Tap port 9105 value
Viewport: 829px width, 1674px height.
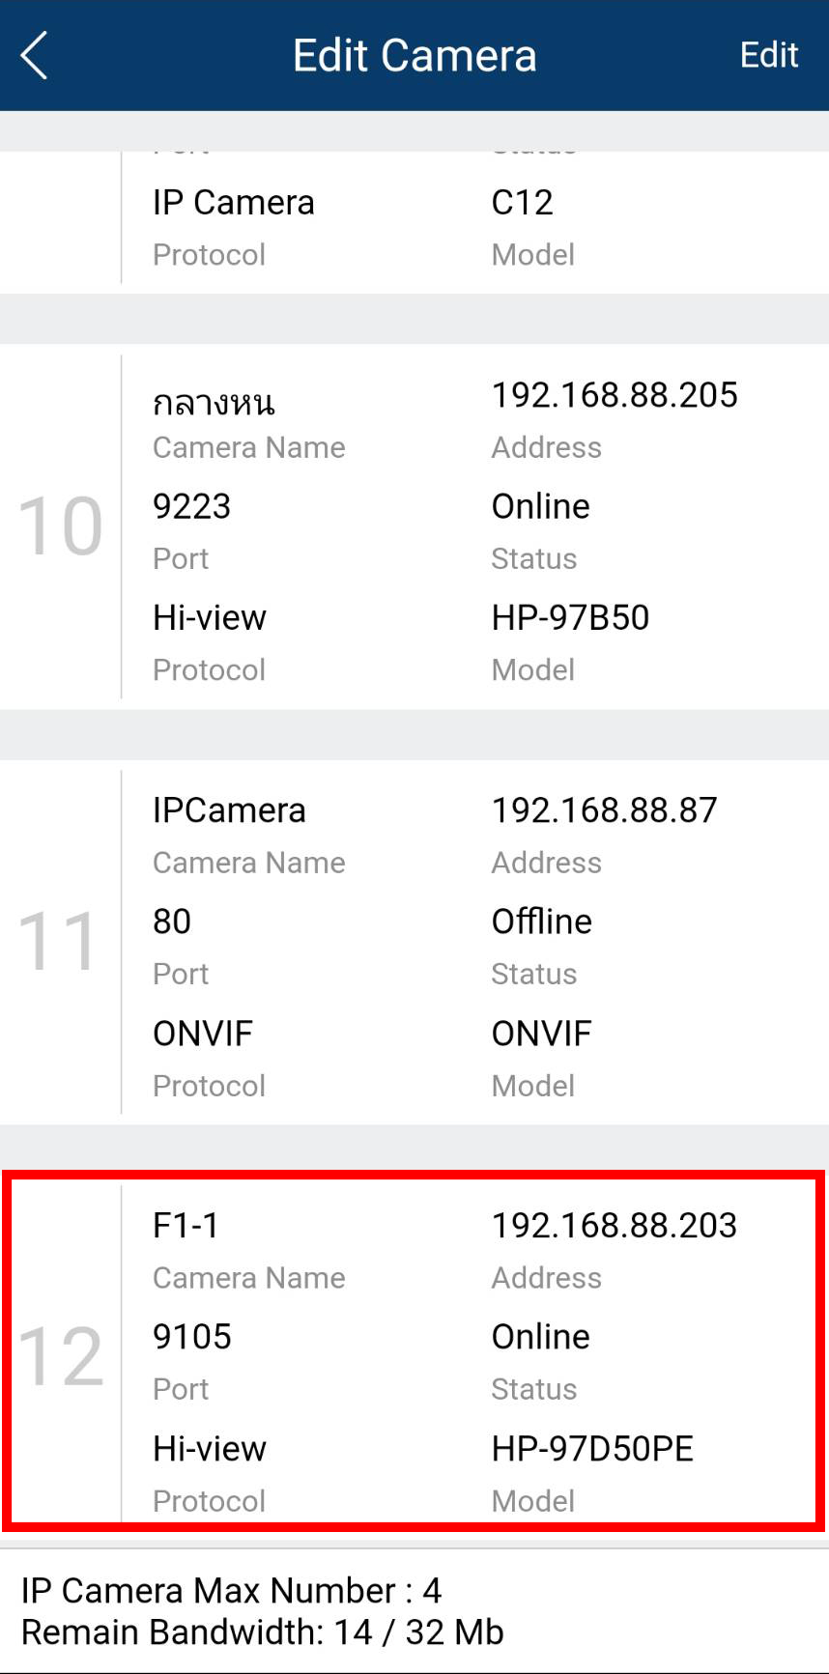pyautogui.click(x=191, y=1337)
